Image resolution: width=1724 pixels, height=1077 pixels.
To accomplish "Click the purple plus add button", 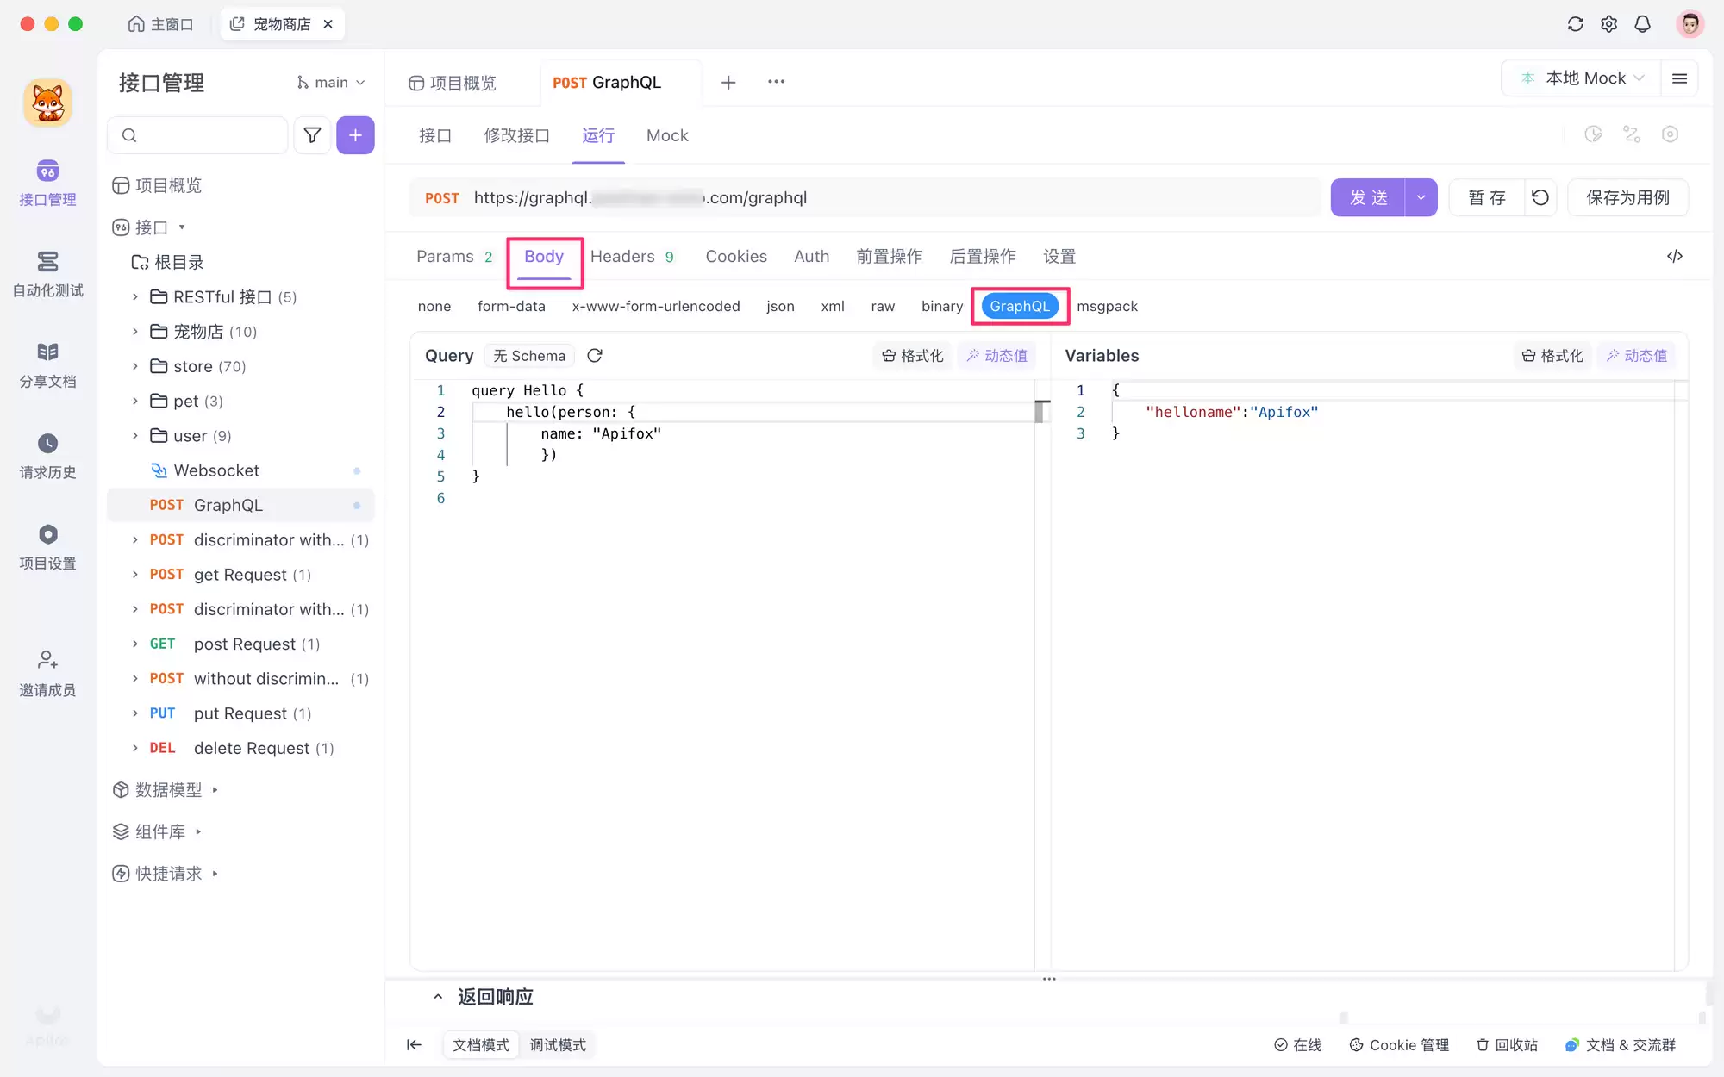I will point(355,135).
